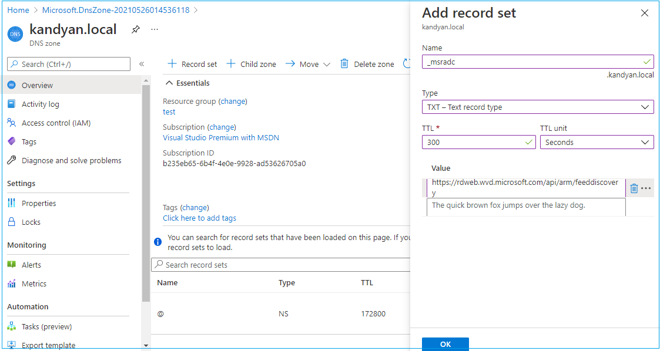Screen dimensions: 660x351
Task: Click the Home breadcrumb link
Action: [18, 9]
